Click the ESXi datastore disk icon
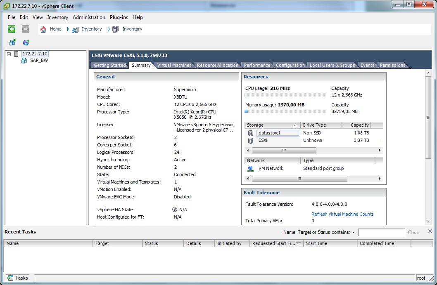 click(x=251, y=141)
